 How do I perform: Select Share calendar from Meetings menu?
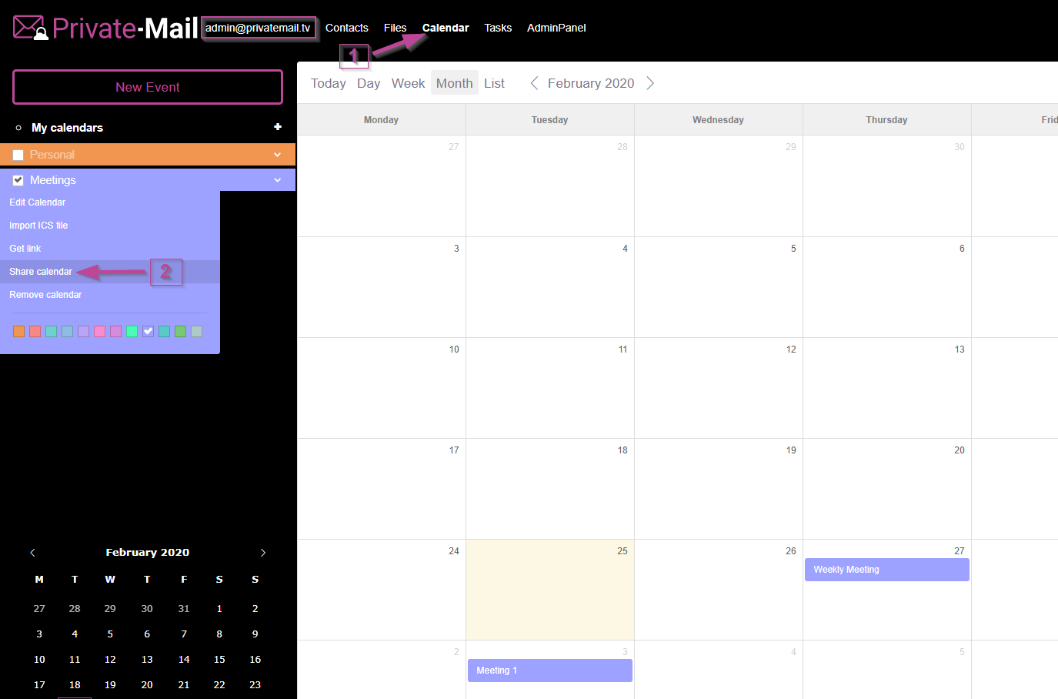coord(41,272)
